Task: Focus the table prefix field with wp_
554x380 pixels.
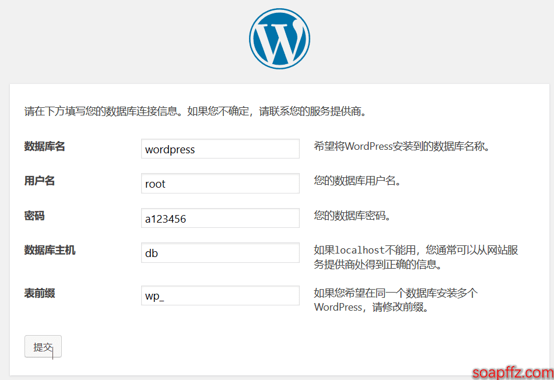Action: 220,295
